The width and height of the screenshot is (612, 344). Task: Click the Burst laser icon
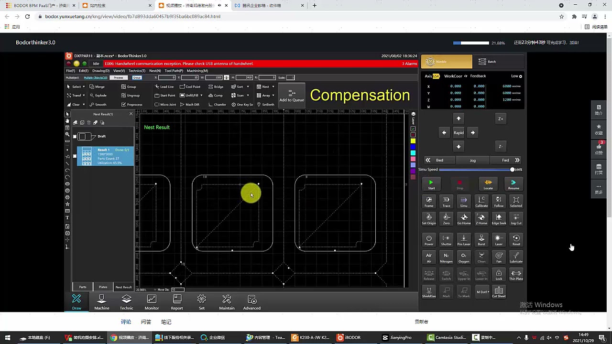point(481,240)
